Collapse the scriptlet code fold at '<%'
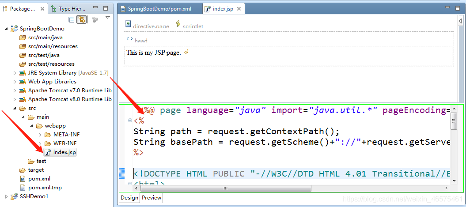Screen dimensions: 466x207 coord(130,120)
